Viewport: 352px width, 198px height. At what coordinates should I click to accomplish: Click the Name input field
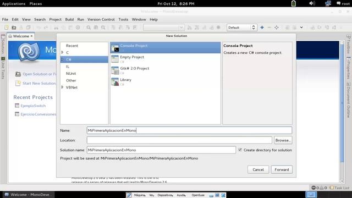(189, 130)
